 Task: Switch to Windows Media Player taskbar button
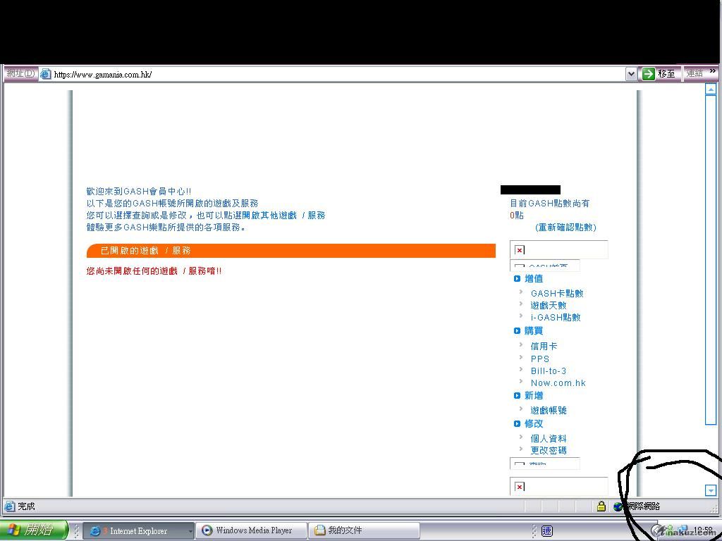pyautogui.click(x=252, y=531)
